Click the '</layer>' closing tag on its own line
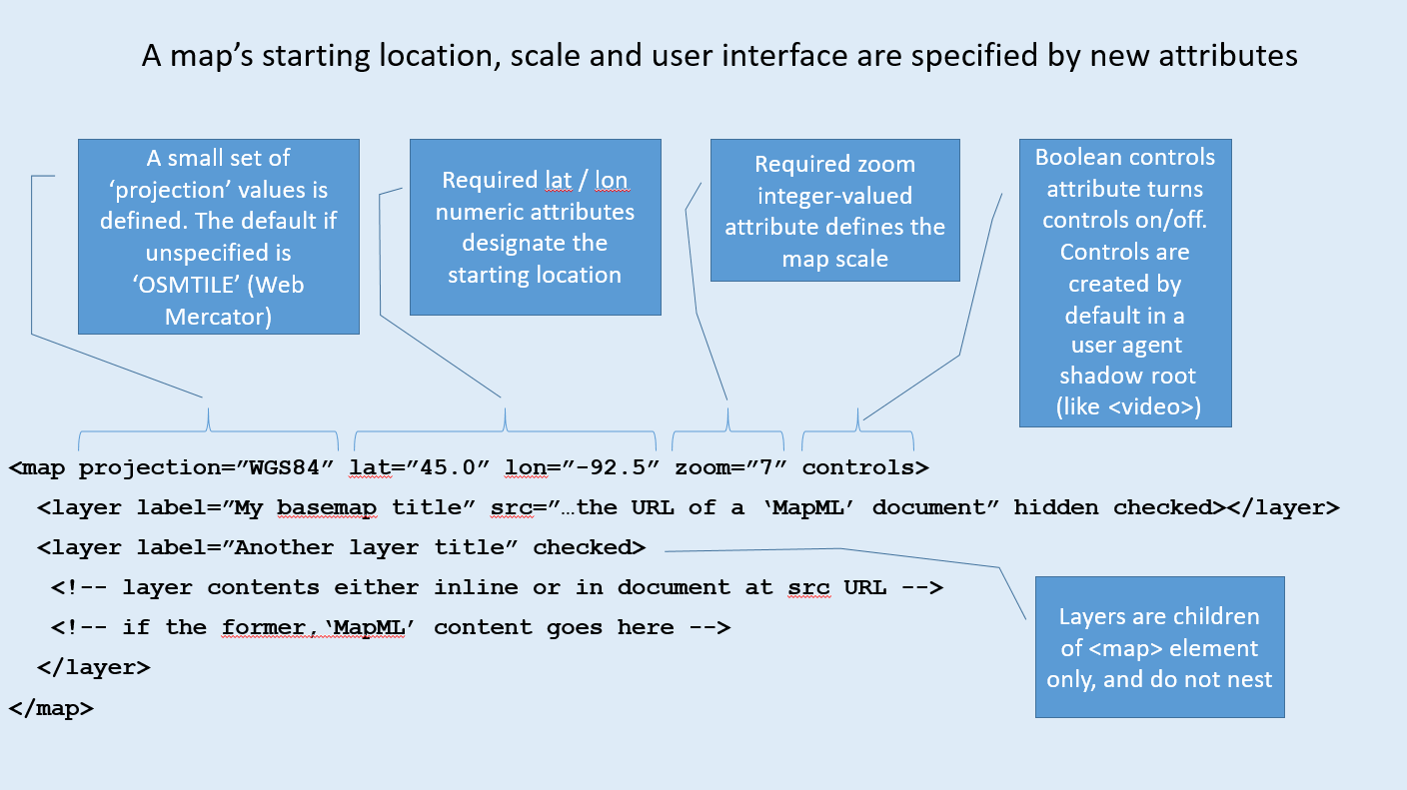Image resolution: width=1407 pixels, height=790 pixels. (93, 667)
